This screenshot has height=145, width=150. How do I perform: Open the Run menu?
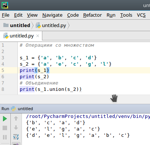pos(111,15)
